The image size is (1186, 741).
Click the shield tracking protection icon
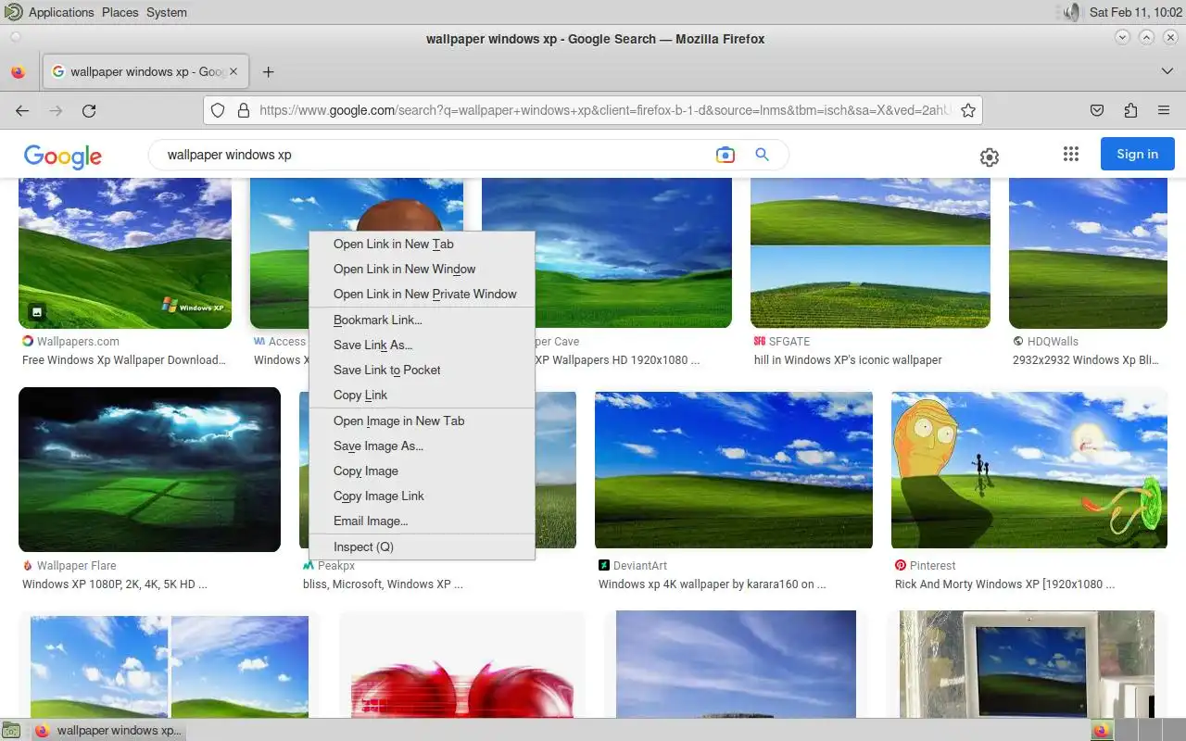pos(218,110)
